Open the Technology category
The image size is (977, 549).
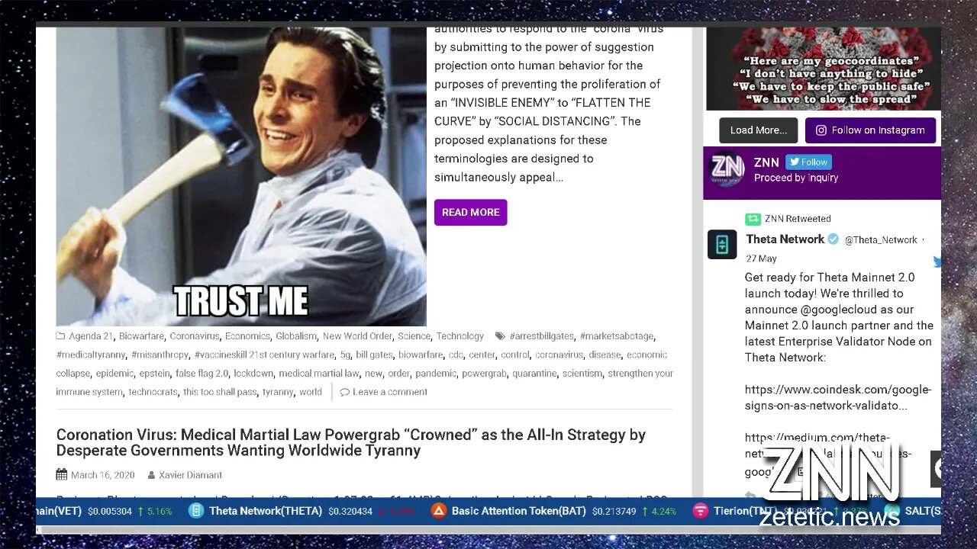(460, 336)
